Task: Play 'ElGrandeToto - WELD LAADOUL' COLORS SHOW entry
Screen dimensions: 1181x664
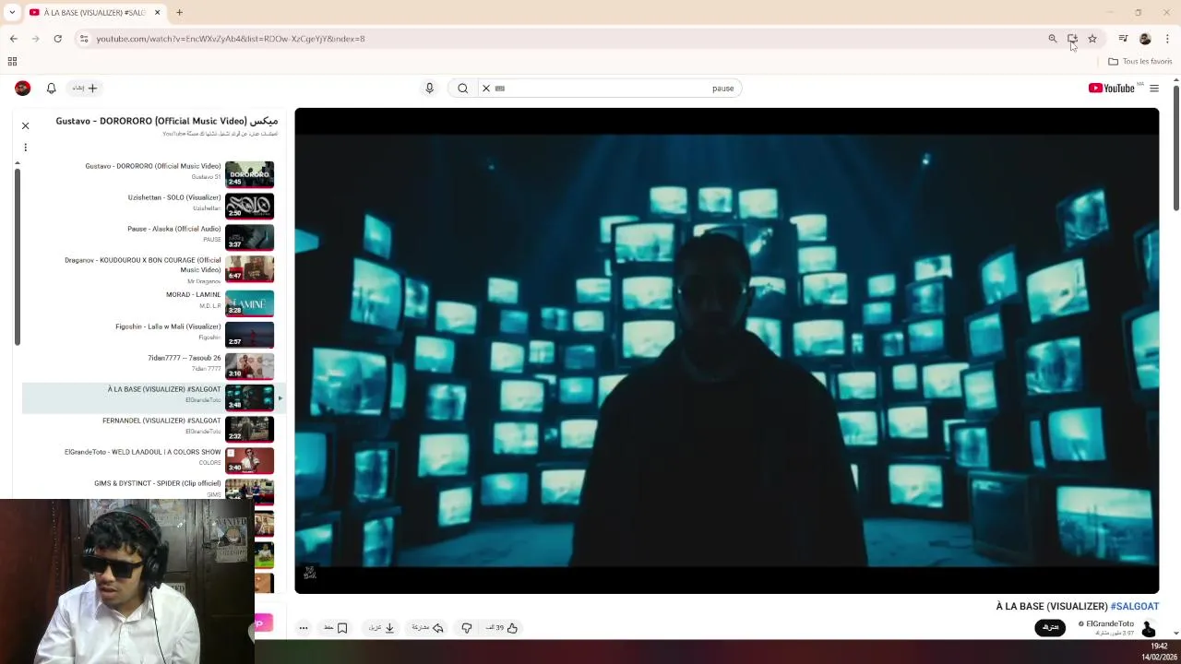Action: [x=143, y=452]
